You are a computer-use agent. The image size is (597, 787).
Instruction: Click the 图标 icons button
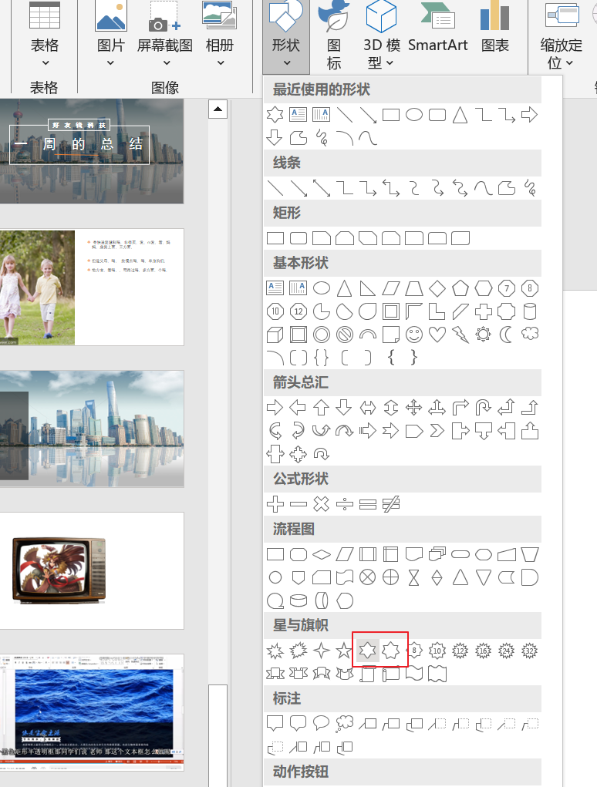pos(334,36)
